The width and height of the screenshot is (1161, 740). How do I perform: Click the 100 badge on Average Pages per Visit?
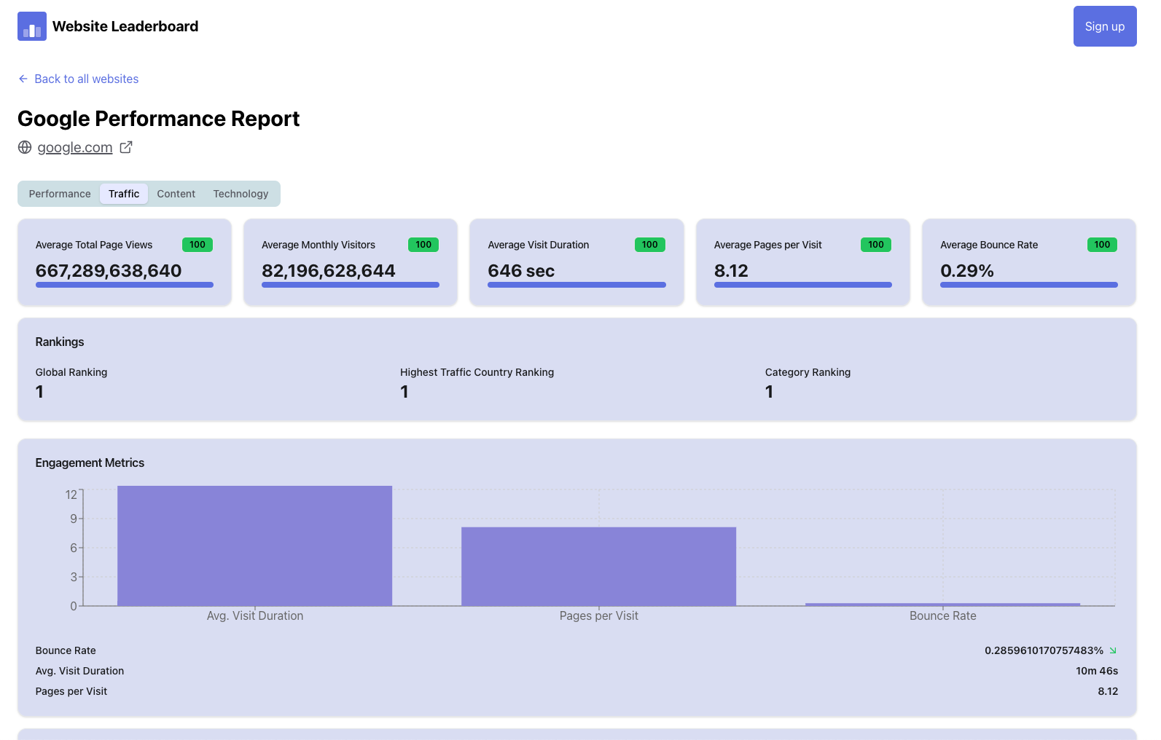pyautogui.click(x=876, y=245)
